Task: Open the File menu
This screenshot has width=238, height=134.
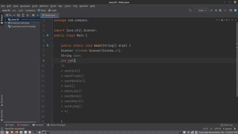Action: tap(3, 6)
